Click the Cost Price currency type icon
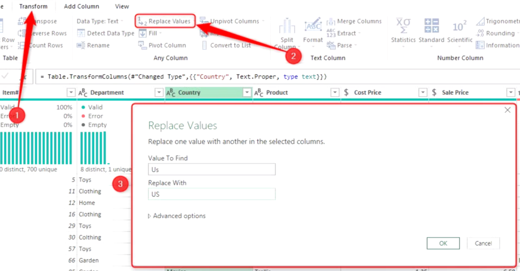The image size is (520, 271). click(x=346, y=92)
